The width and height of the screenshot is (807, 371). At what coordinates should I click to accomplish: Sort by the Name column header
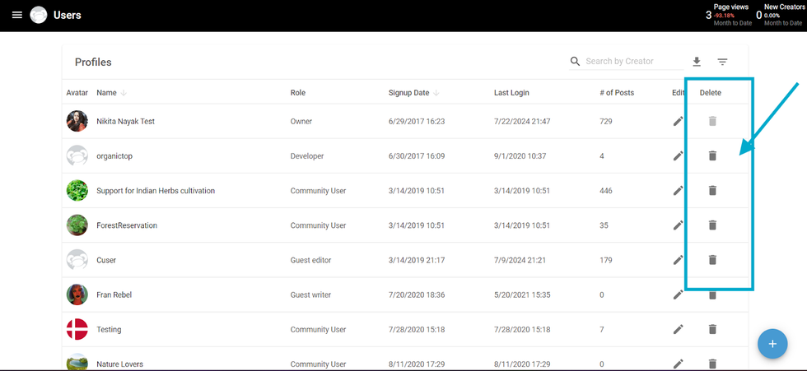pyautogui.click(x=106, y=93)
